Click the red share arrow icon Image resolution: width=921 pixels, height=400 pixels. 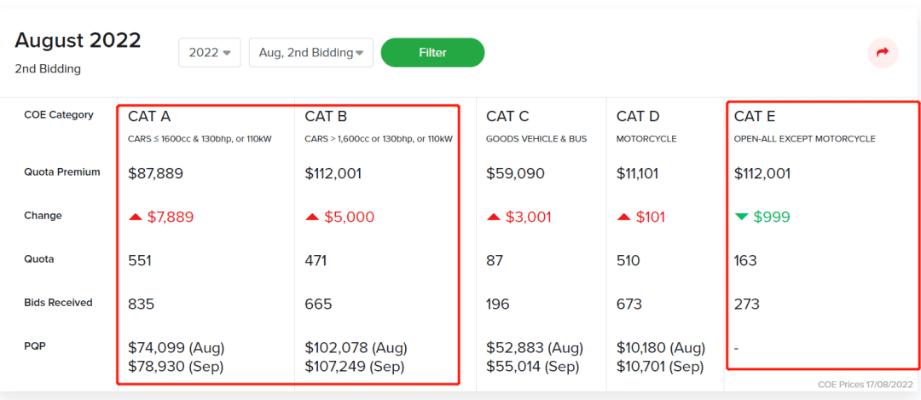point(882,53)
